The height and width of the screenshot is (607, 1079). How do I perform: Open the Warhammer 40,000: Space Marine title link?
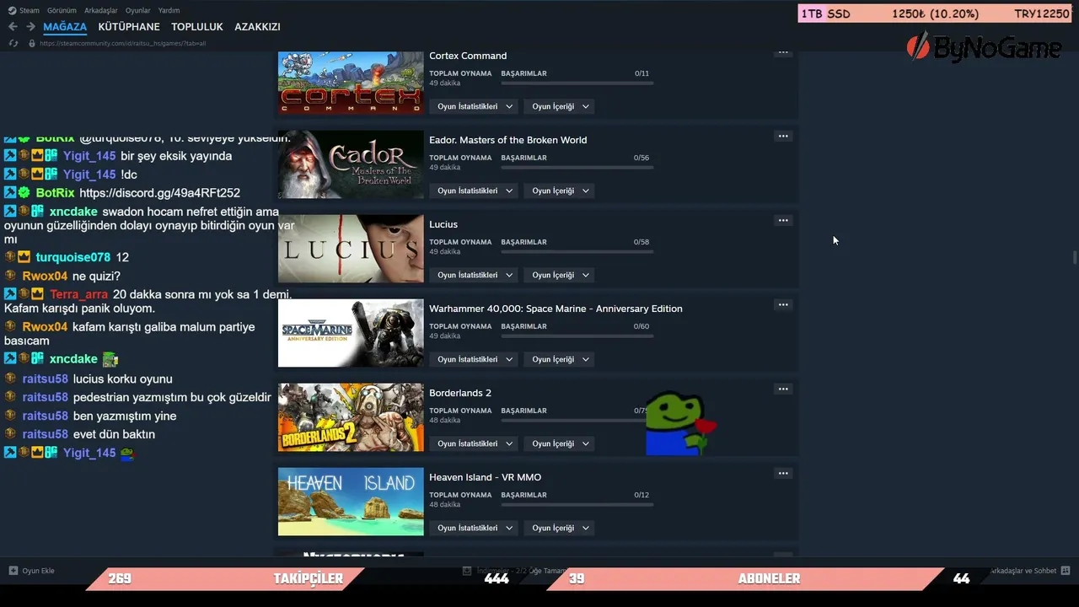pos(556,309)
